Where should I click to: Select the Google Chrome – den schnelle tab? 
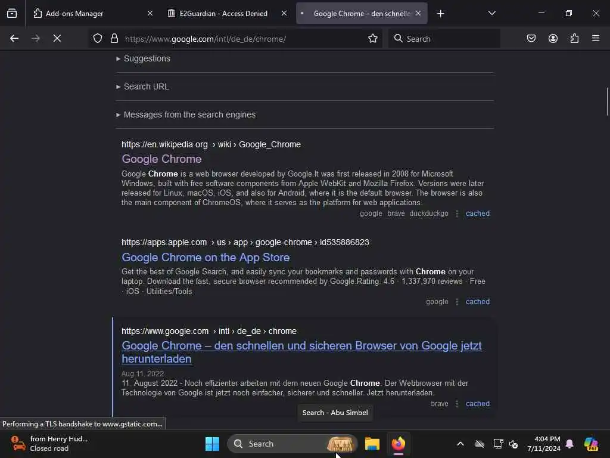[362, 14]
